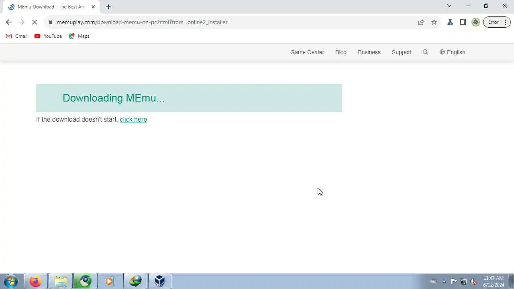514x289 pixels.
Task: Click the keyboard tray icon
Action: click(x=433, y=281)
